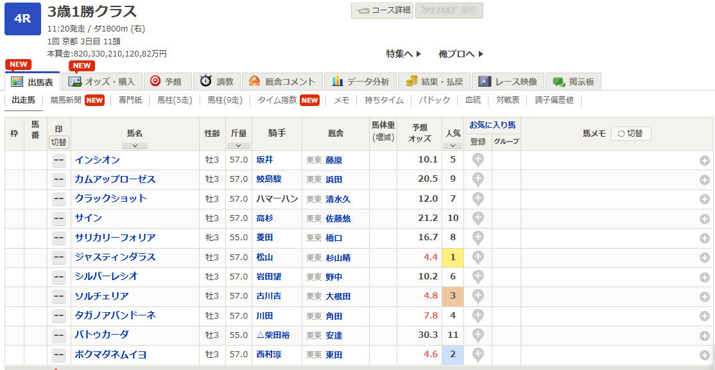The height and width of the screenshot is (370, 715).
Task: Add memo for シルバーレシオ
Action: (705, 277)
